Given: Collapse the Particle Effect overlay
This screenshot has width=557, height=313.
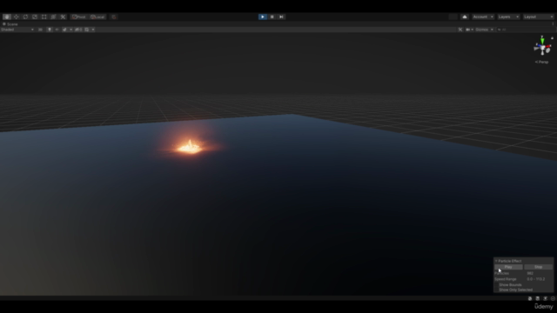Looking at the screenshot, I should (496, 261).
